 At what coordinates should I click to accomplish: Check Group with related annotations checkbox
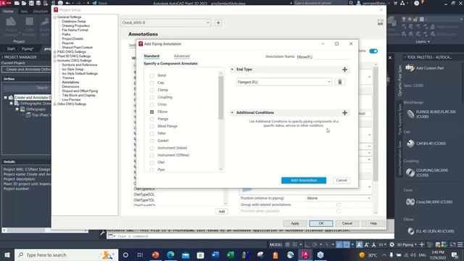(x=339, y=204)
